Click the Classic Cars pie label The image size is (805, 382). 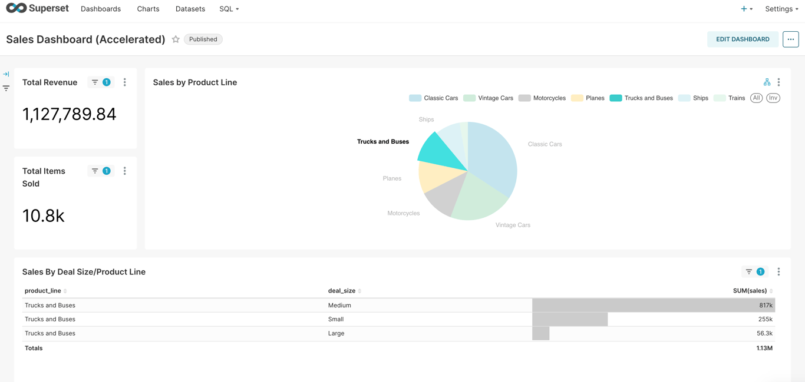545,144
